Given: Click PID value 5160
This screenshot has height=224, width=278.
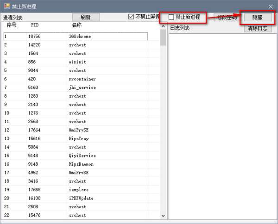Looking at the screenshot, I should 33,87.
